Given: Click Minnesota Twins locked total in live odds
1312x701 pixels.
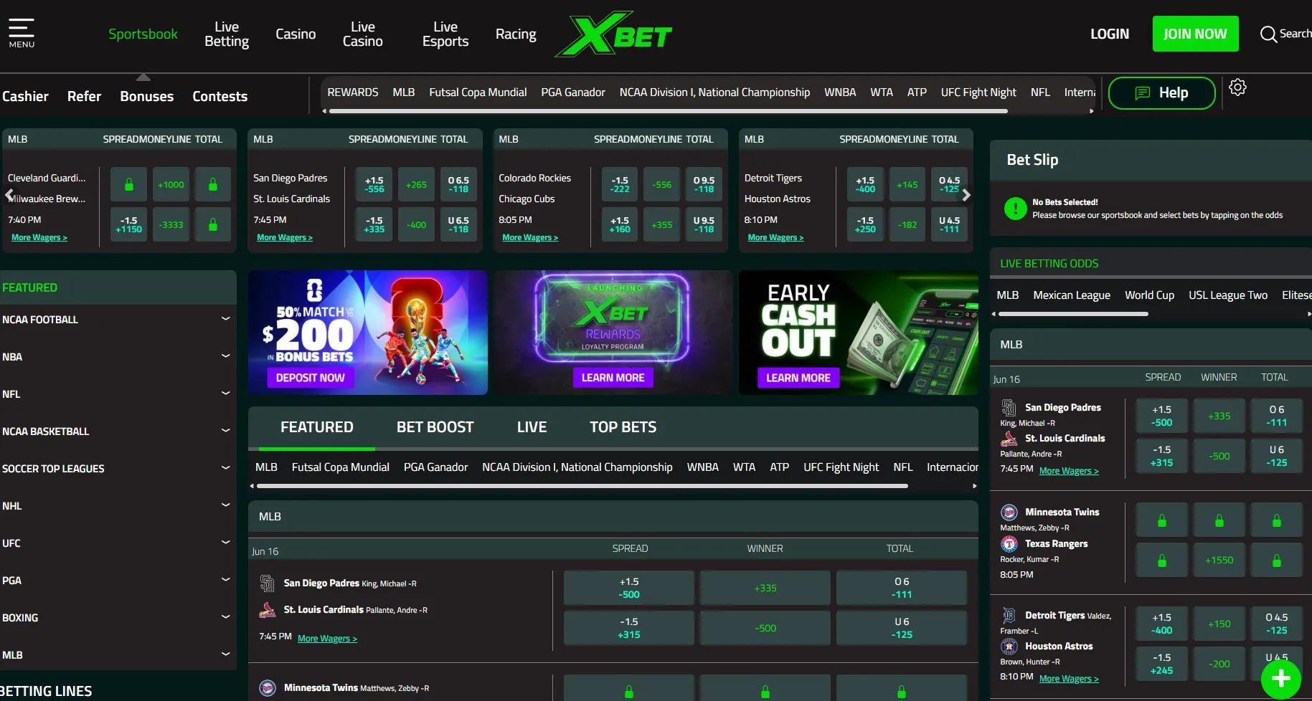Looking at the screenshot, I should point(1277,520).
